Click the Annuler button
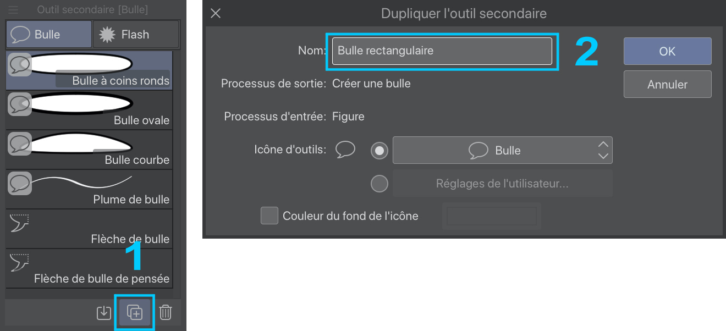Screen dimensions: 726x331 pyautogui.click(x=667, y=85)
